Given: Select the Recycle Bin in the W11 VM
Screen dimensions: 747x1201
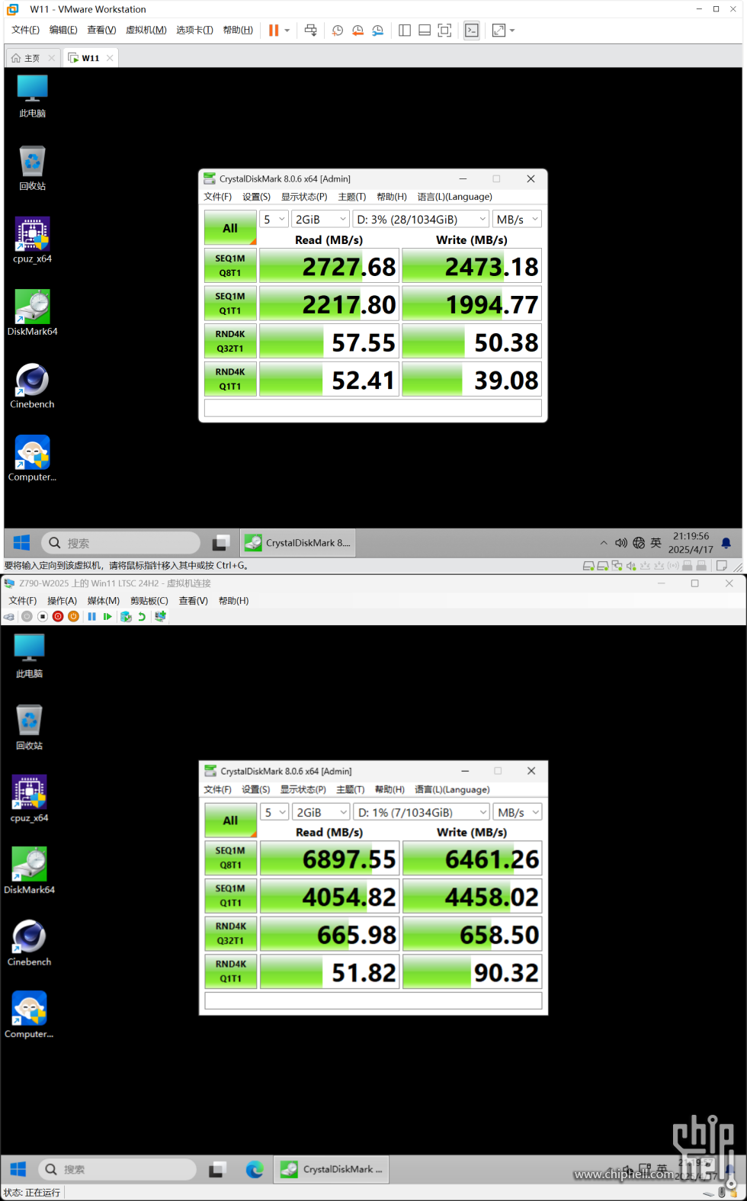Looking at the screenshot, I should tap(32, 168).
